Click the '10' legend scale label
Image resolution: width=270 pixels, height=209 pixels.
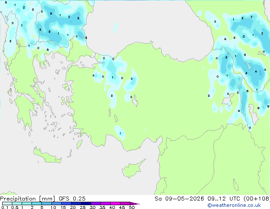point(53,207)
